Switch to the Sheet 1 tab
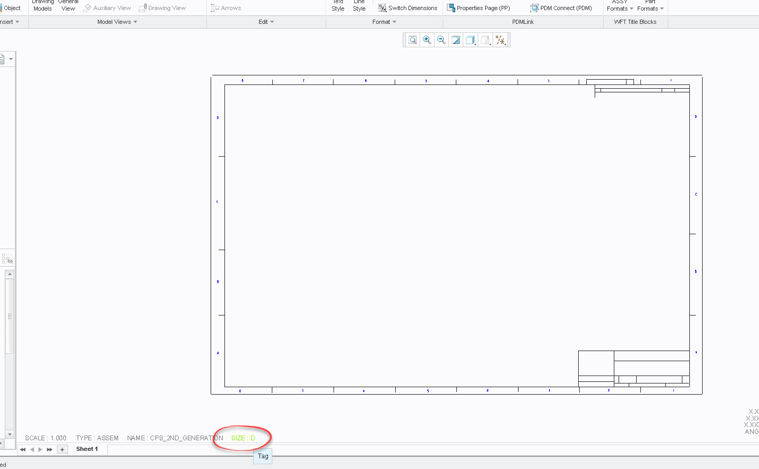This screenshot has height=469, width=759. click(x=87, y=449)
